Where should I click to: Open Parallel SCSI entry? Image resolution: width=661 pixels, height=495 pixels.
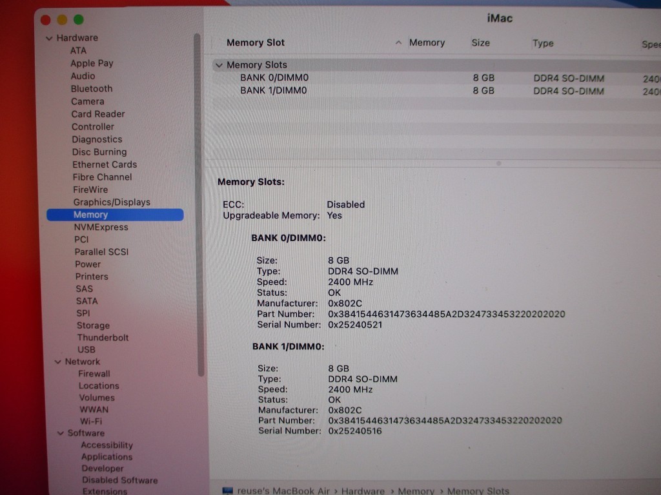[101, 252]
